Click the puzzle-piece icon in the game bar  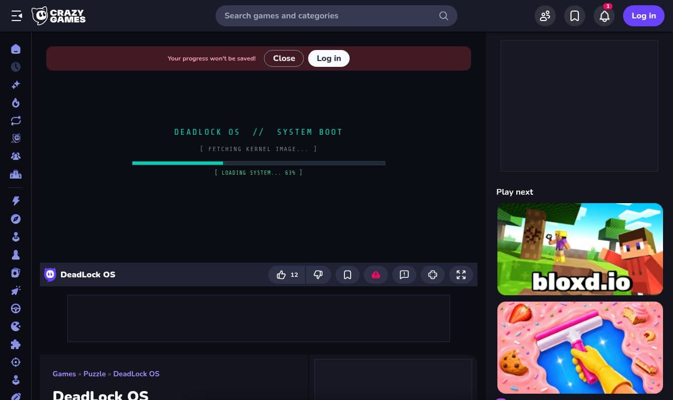[x=433, y=275]
